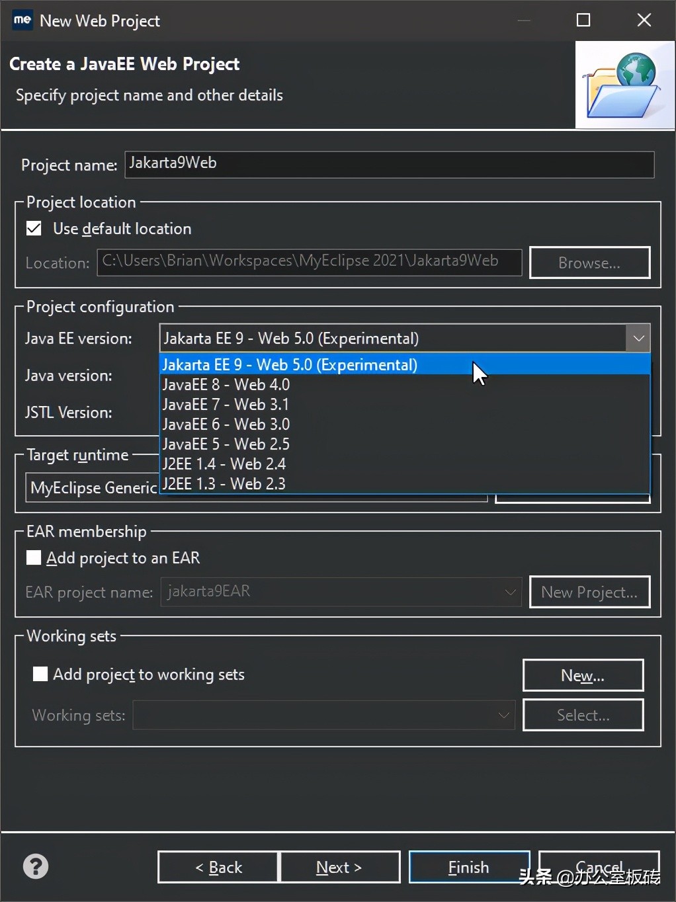This screenshot has width=676, height=902.
Task: Choose J2EE 1.4 - Web 2.4
Action: click(x=405, y=464)
